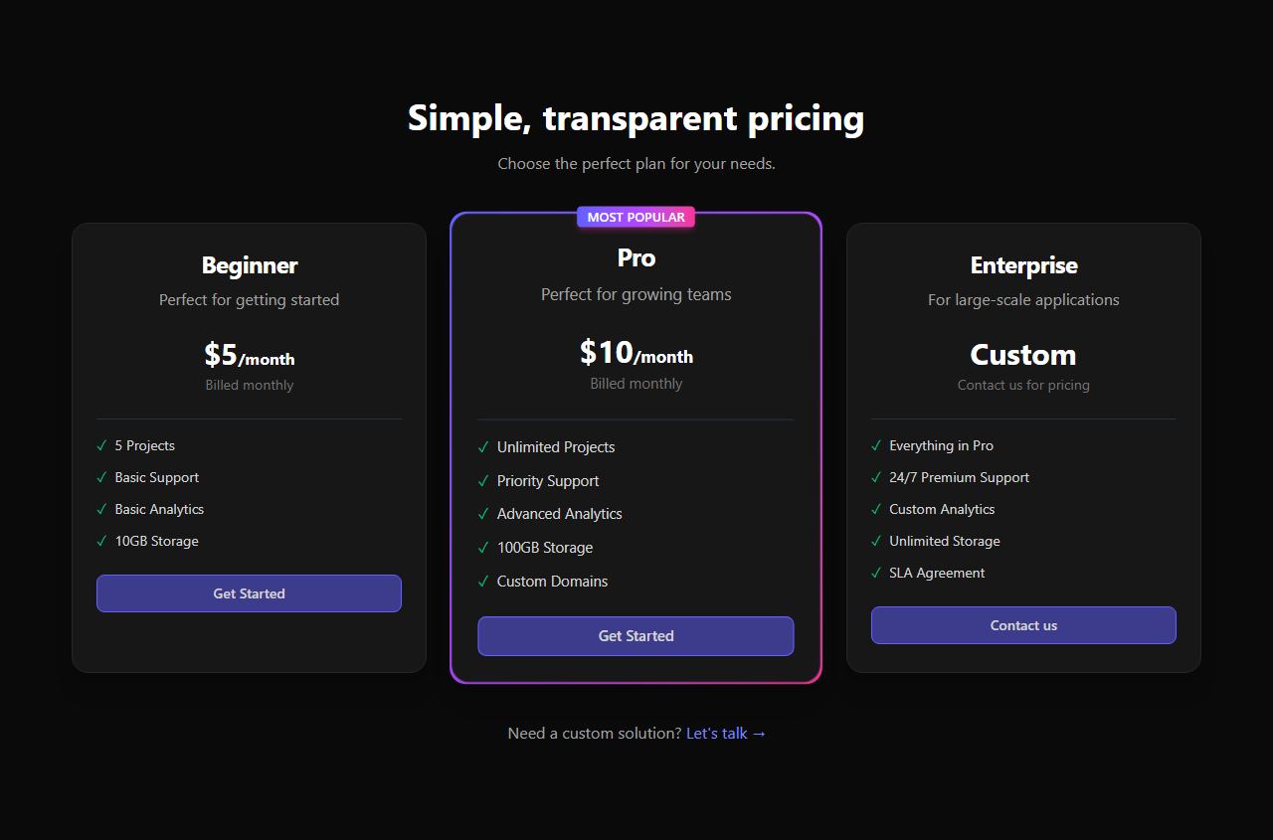Click the 100GB Storage feature
This screenshot has height=840, width=1273.
545,548
